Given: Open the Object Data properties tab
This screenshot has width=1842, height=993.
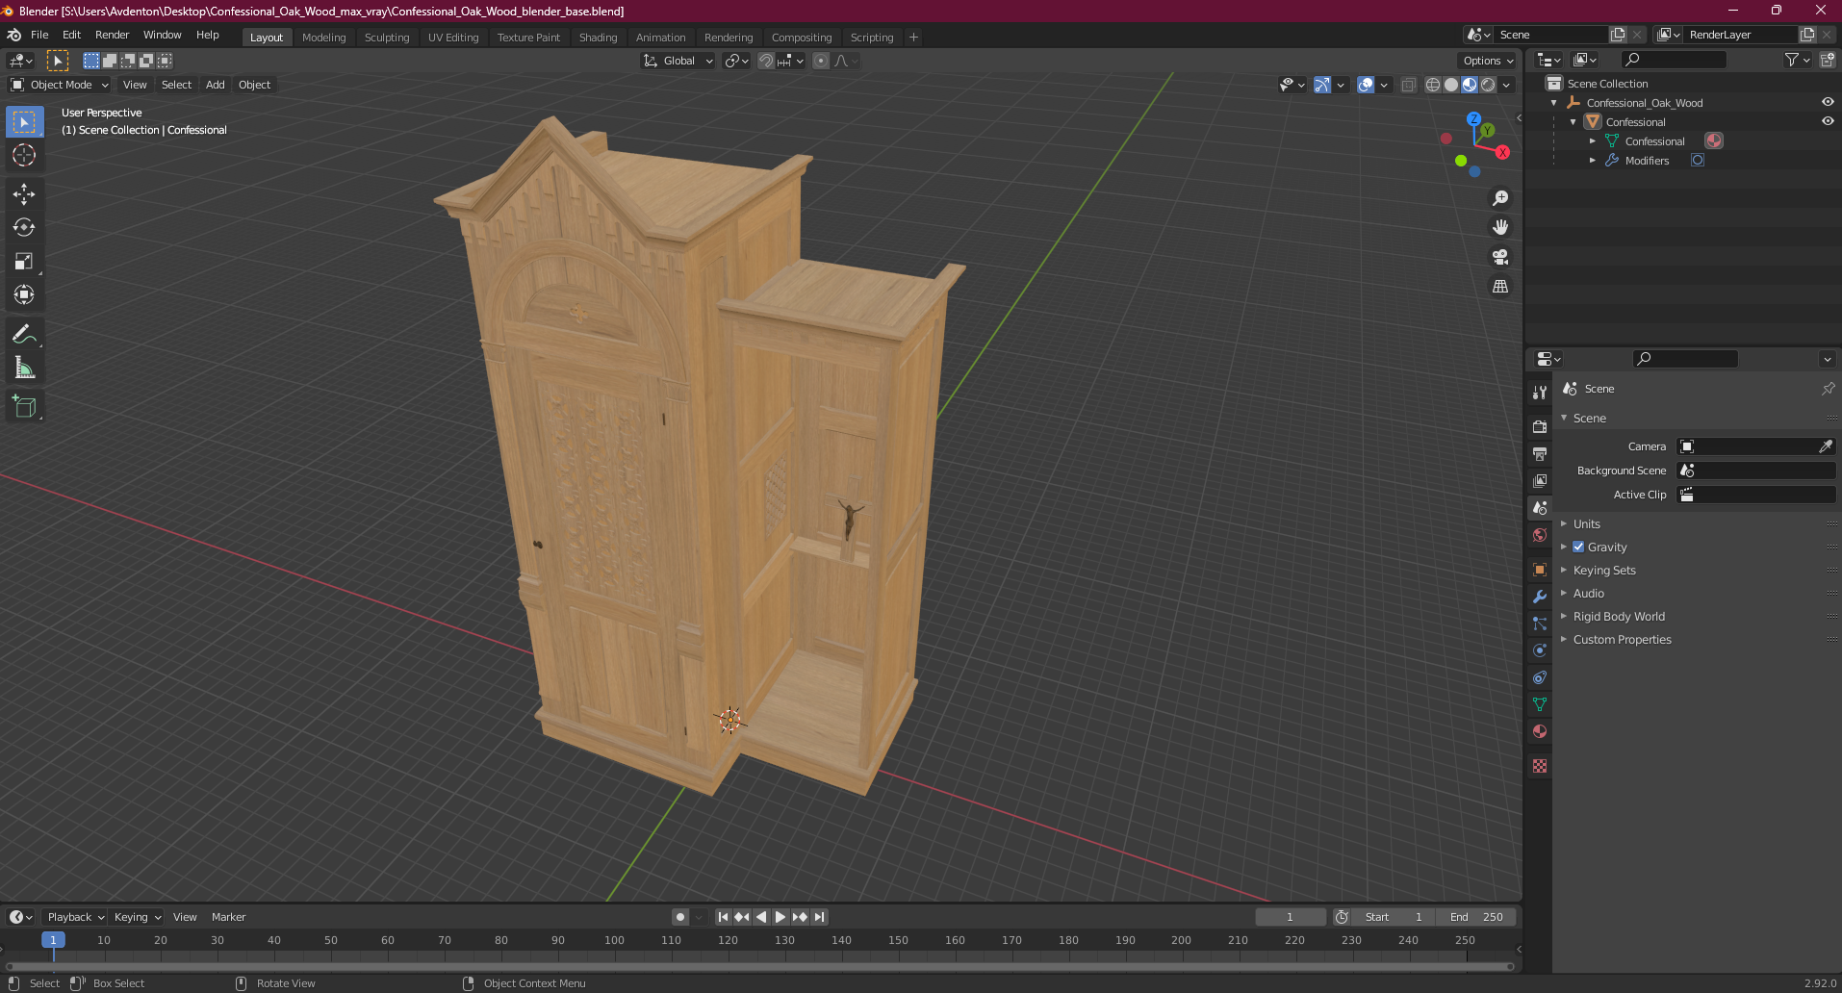Looking at the screenshot, I should (1540, 704).
